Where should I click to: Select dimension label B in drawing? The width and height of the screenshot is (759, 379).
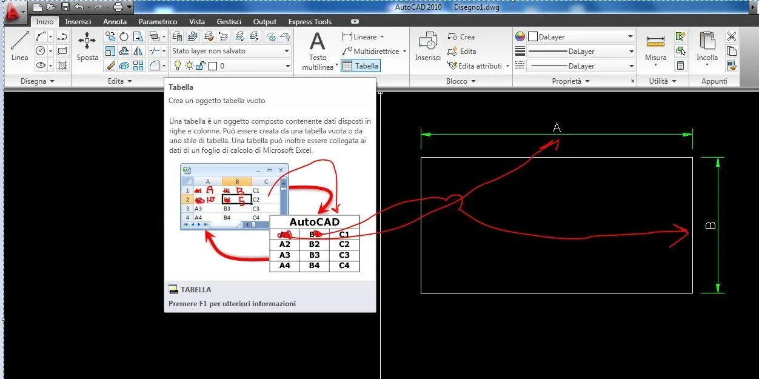[x=711, y=225]
